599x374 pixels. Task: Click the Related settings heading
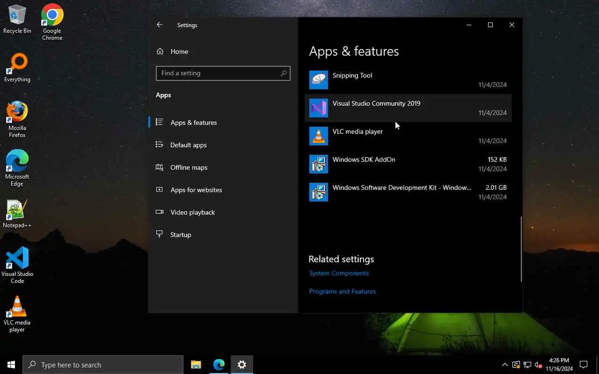pos(341,259)
